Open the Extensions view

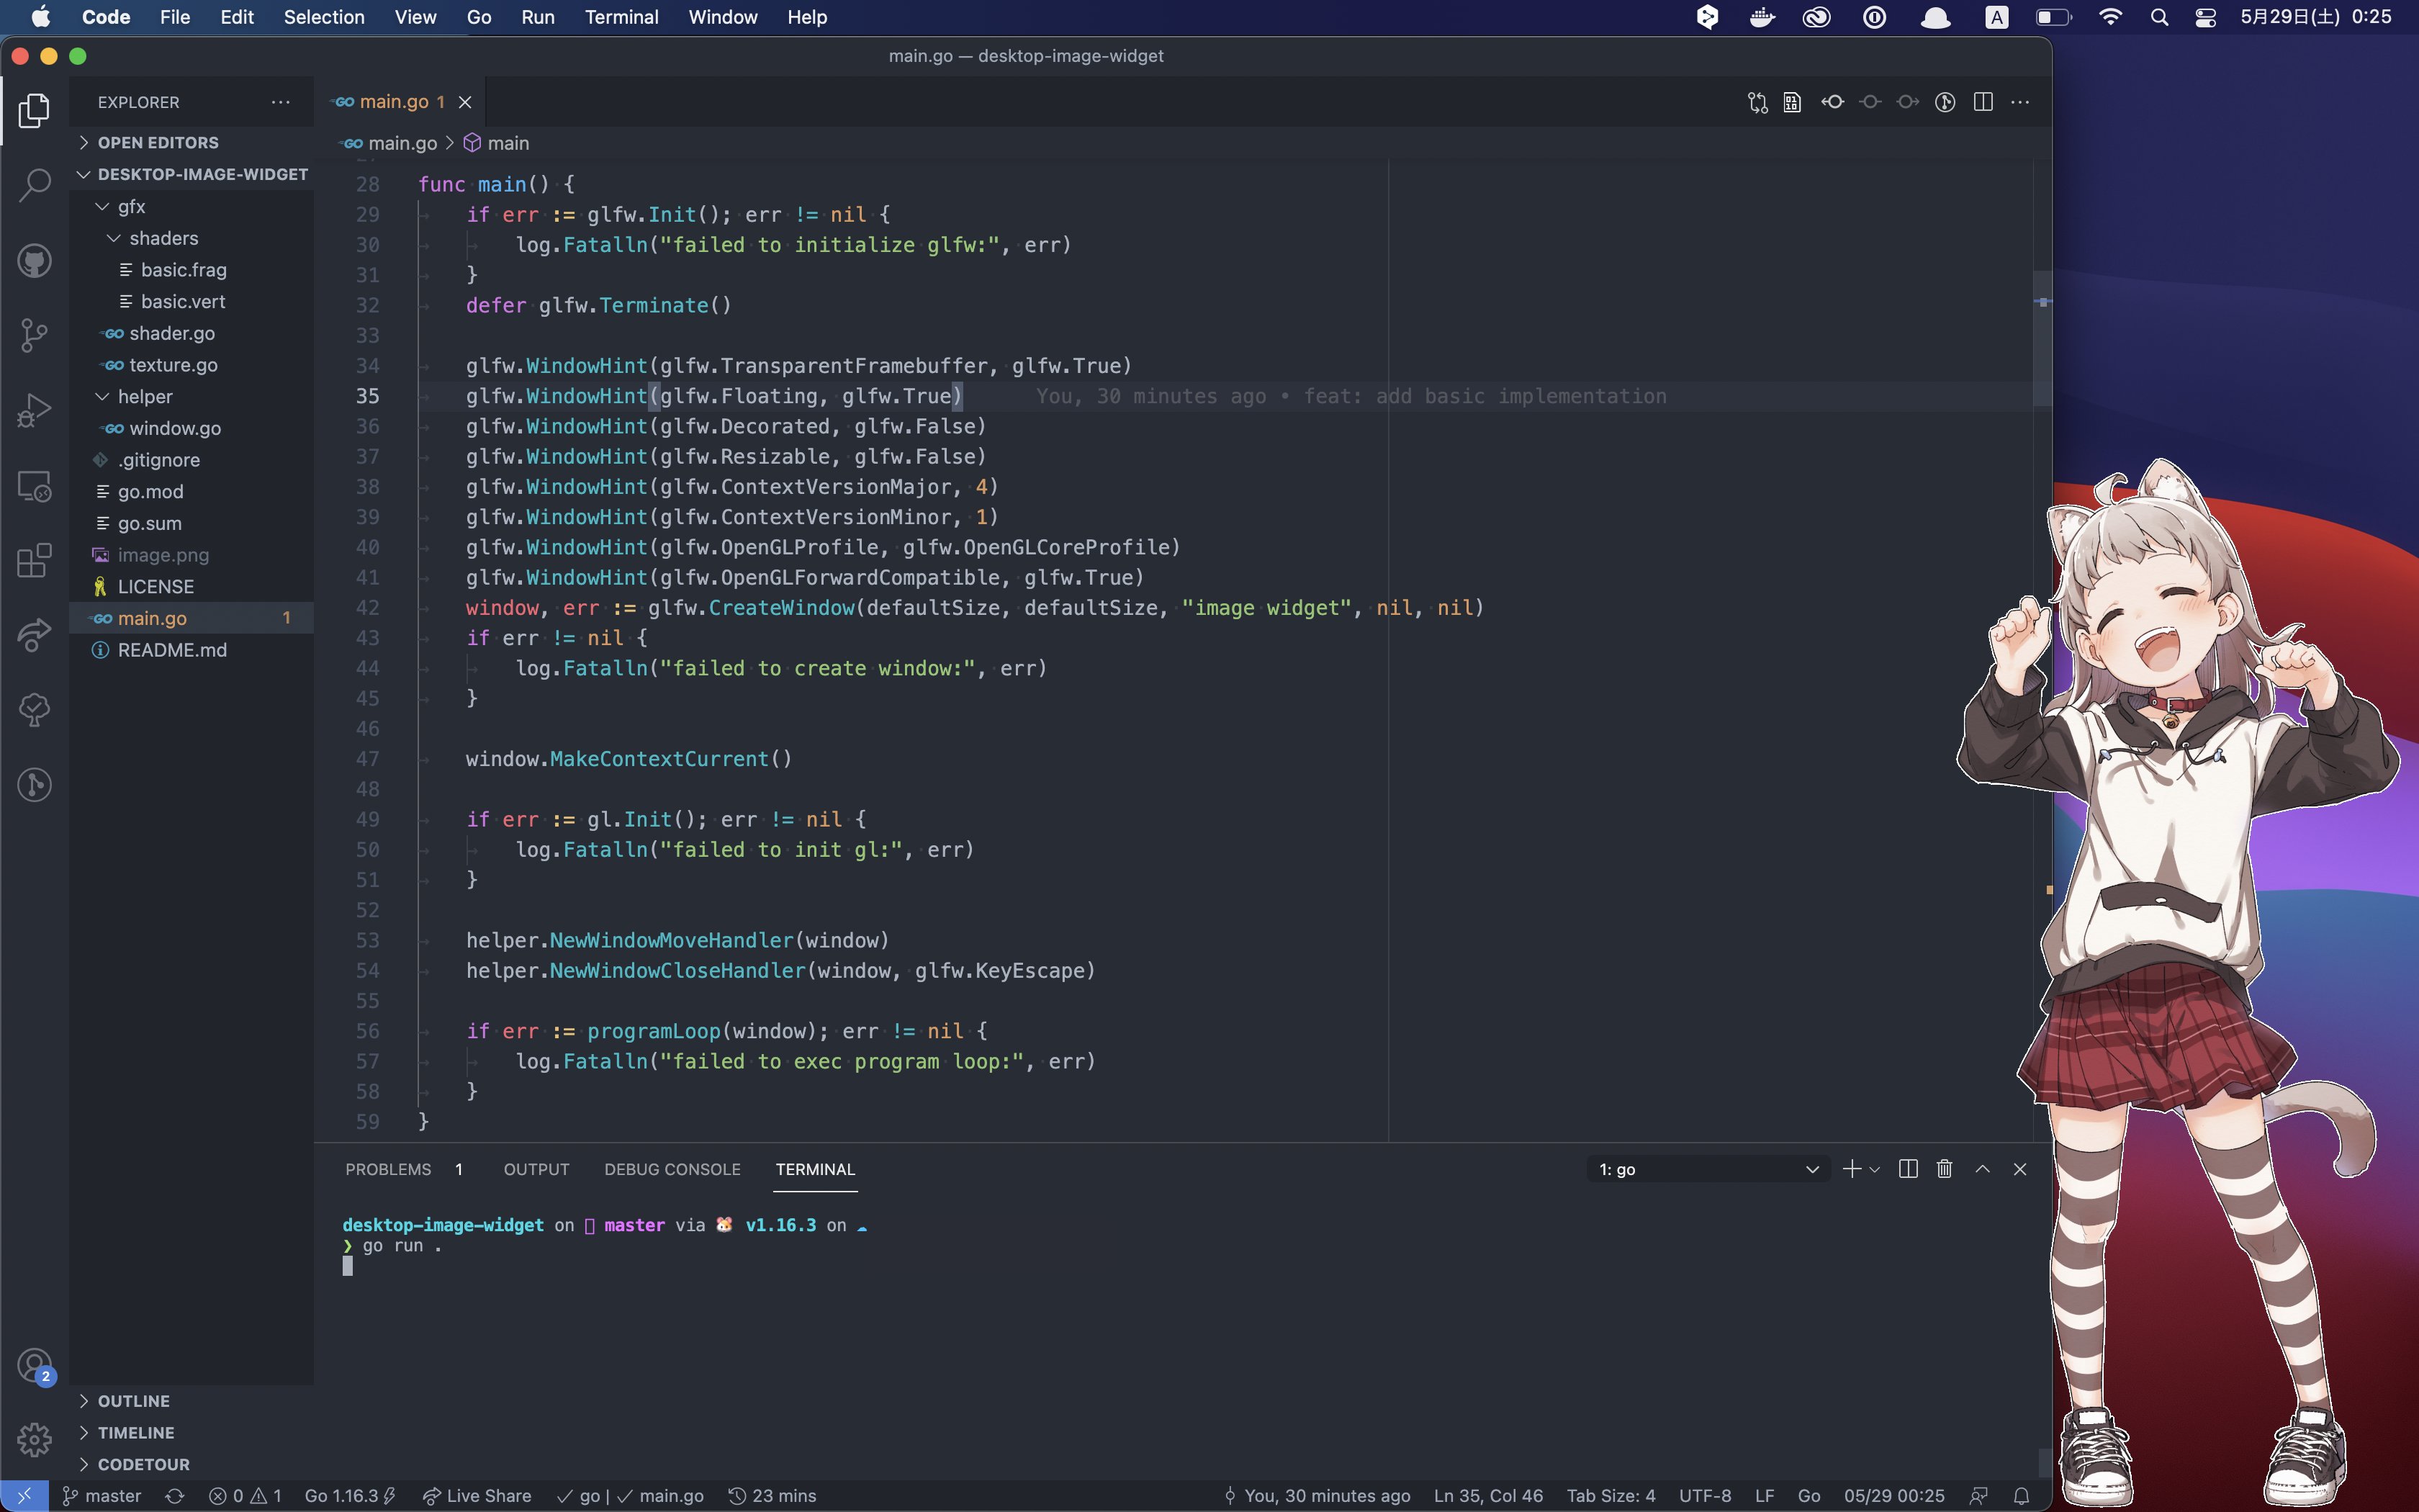(x=34, y=560)
